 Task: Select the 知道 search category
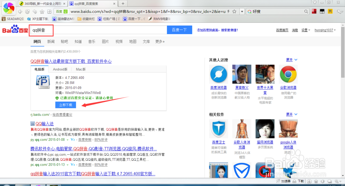pos(78,41)
